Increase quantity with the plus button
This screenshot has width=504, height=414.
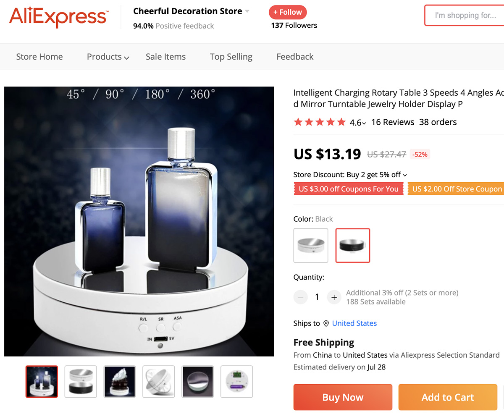[x=334, y=297]
